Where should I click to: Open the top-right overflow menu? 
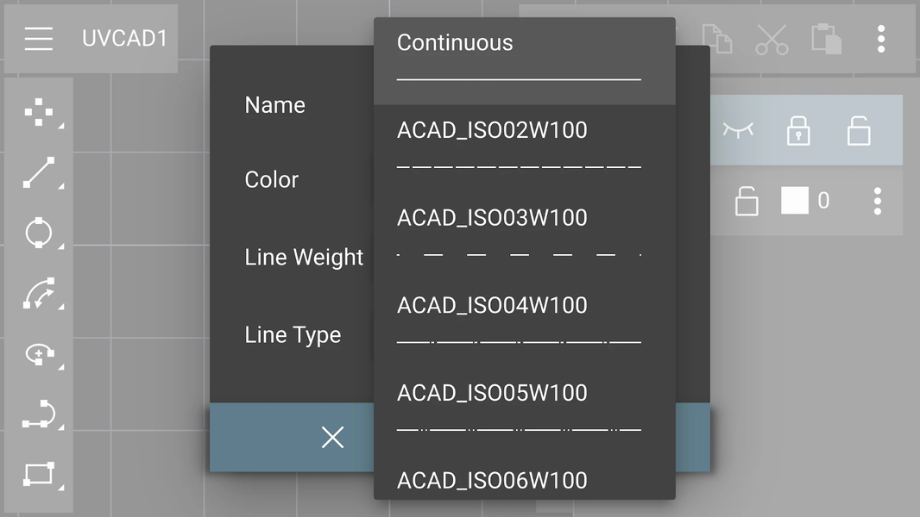[880, 39]
